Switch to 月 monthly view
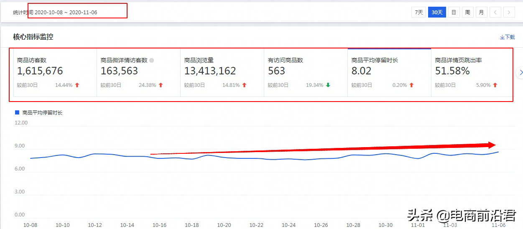Image resolution: width=523 pixels, height=229 pixels. tap(481, 13)
